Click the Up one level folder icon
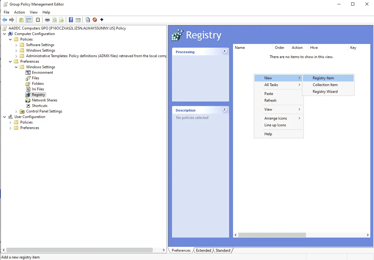Viewport: 374px width, 260px height. [x=21, y=20]
